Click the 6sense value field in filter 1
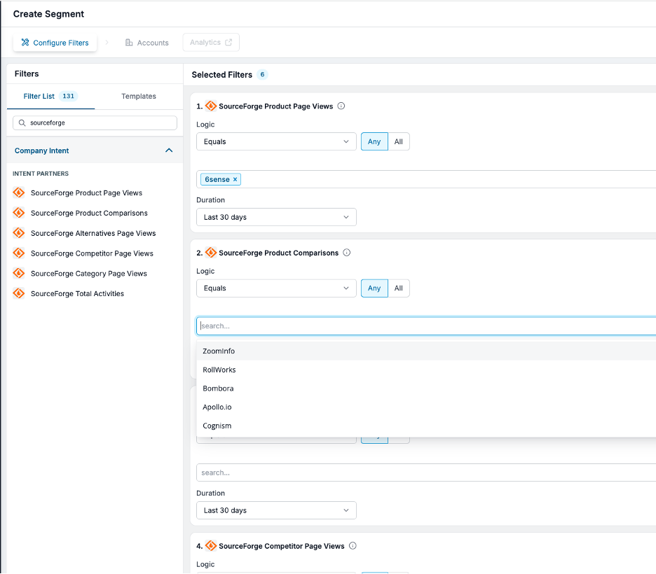 (x=426, y=179)
